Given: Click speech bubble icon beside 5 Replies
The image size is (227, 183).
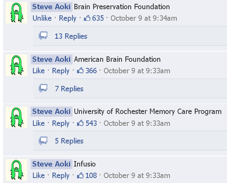Looking at the screenshot, I should pyautogui.click(x=43, y=141).
